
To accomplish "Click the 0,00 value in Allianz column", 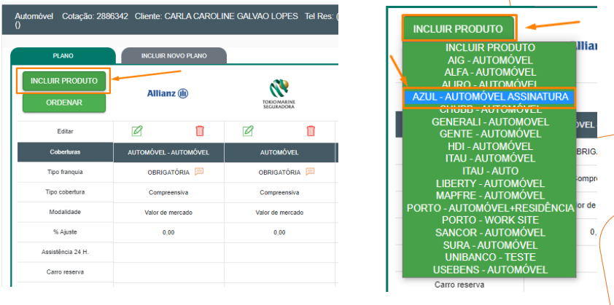I will pyautogui.click(x=168, y=232).
